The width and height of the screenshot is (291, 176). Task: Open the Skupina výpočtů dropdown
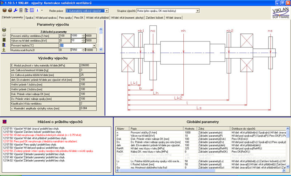(x=198, y=11)
